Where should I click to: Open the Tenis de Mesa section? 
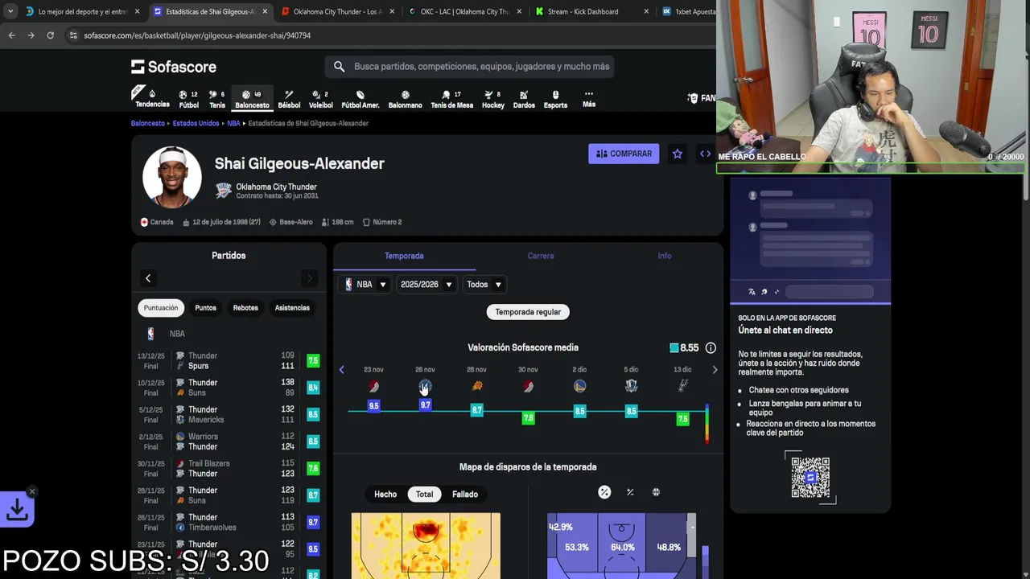pyautogui.click(x=451, y=98)
